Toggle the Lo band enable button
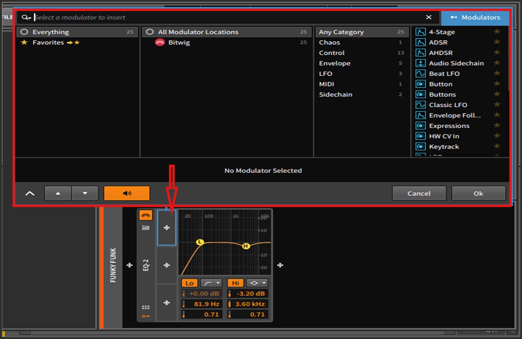Image resolution: width=522 pixels, height=339 pixels. coord(189,283)
